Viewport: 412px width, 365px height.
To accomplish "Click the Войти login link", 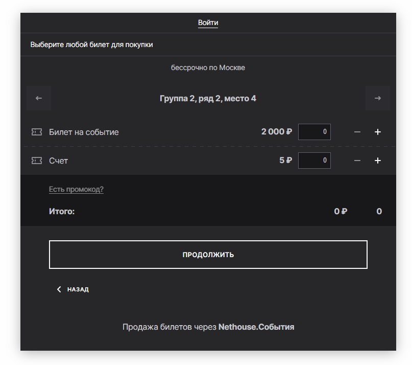I will (208, 22).
